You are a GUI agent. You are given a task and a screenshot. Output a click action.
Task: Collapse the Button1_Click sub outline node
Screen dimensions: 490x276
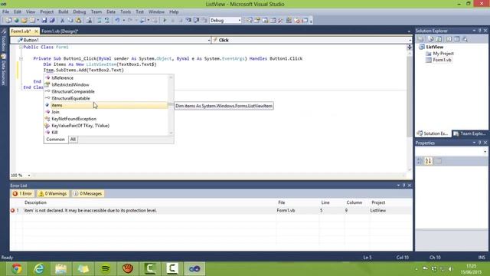[x=21, y=58]
